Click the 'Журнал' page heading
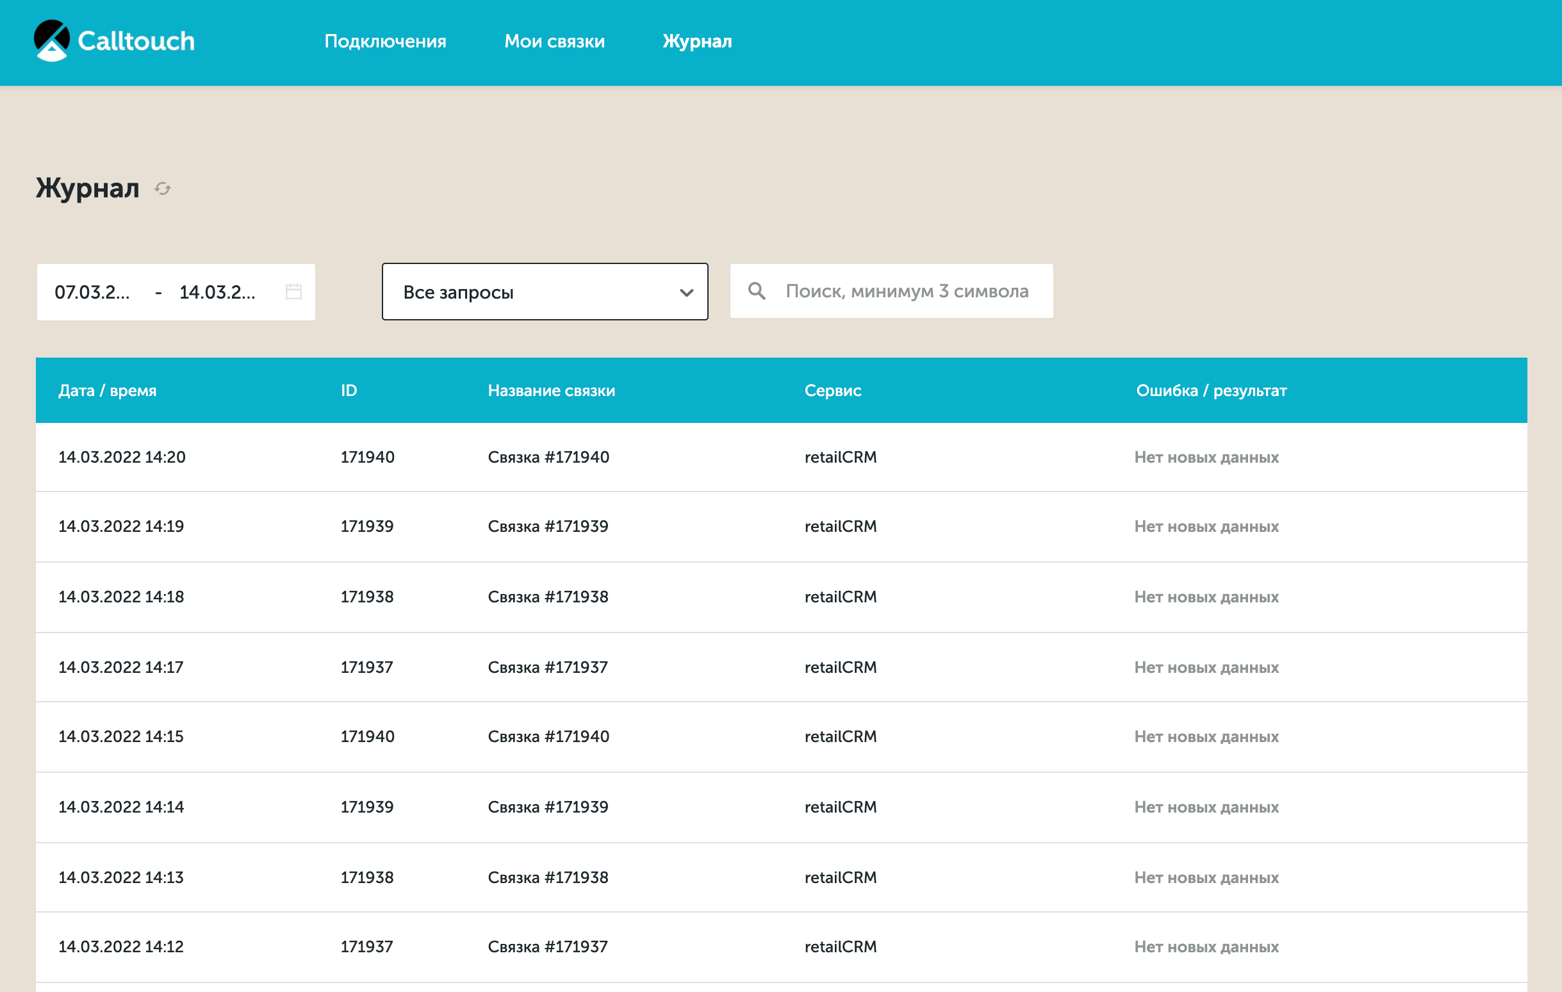 pyautogui.click(x=88, y=188)
